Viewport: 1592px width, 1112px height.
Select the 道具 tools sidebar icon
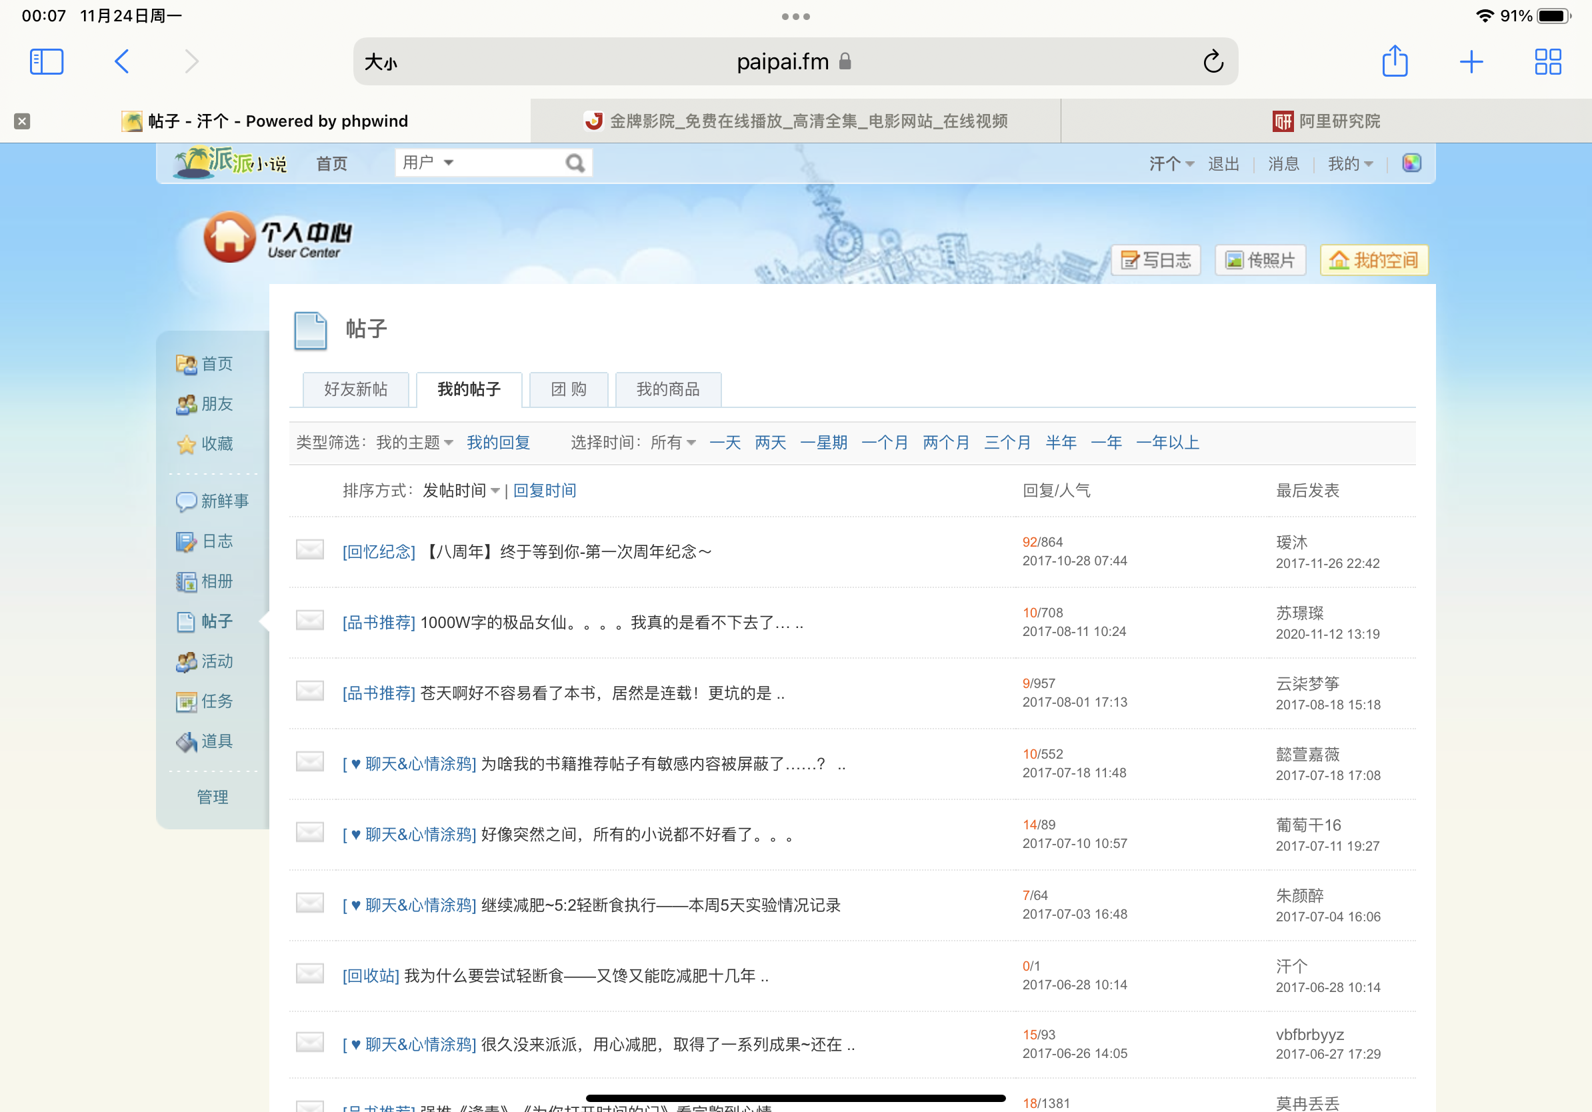(186, 742)
